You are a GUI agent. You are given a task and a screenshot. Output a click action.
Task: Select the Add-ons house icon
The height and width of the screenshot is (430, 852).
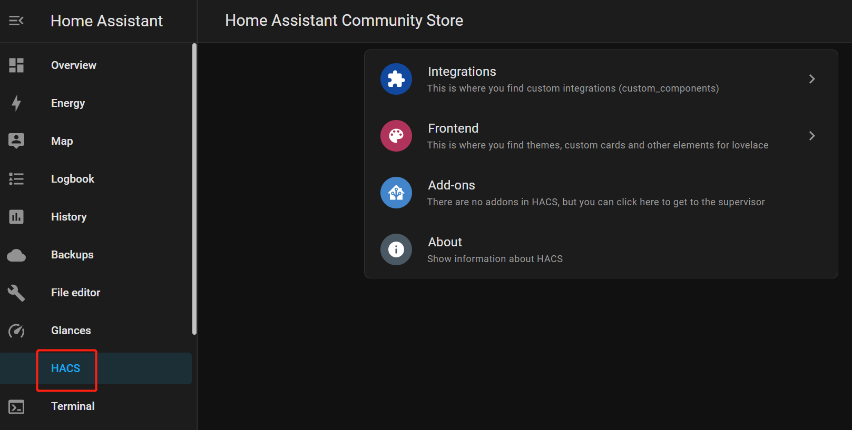(x=396, y=193)
